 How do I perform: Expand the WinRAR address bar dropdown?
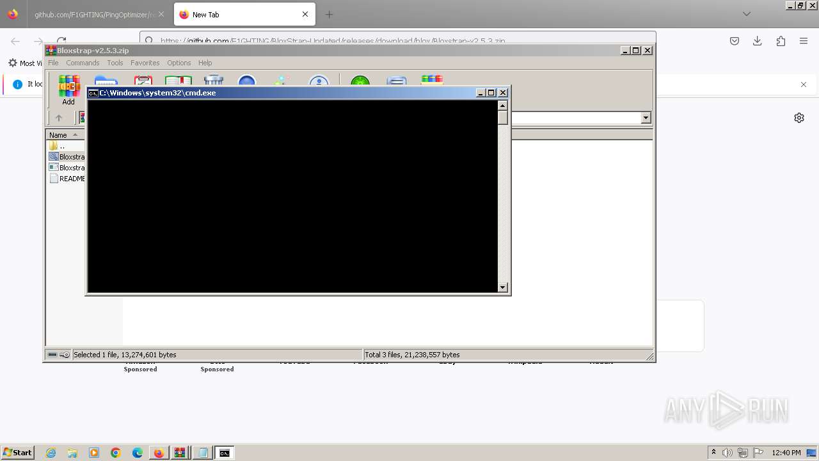click(x=646, y=118)
